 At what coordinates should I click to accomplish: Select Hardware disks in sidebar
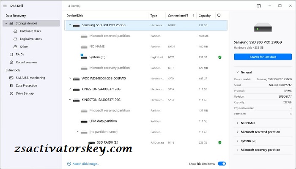(30, 31)
